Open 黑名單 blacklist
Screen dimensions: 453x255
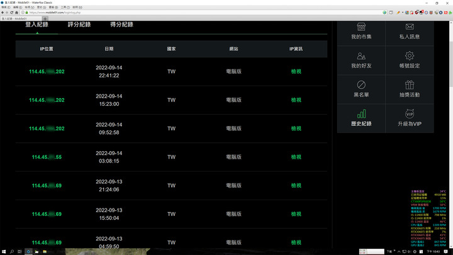[x=361, y=89]
